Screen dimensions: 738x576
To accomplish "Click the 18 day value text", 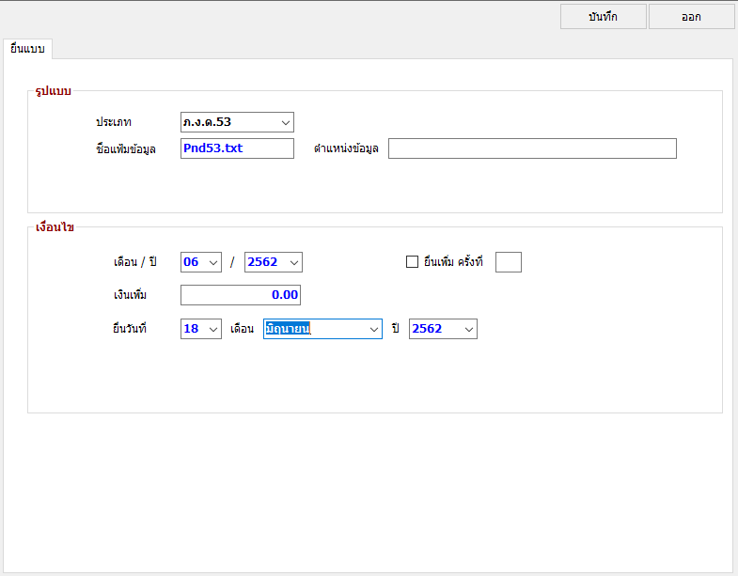I will pyautogui.click(x=191, y=329).
